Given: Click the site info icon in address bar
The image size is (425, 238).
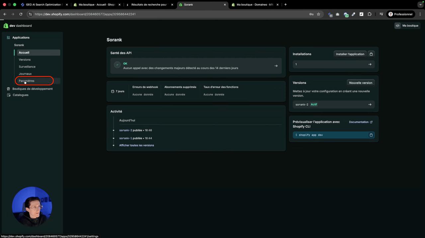Looking at the screenshot, I should (30, 14).
